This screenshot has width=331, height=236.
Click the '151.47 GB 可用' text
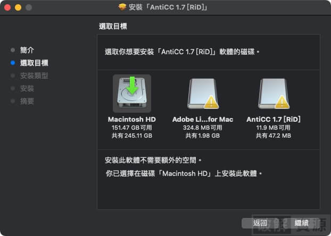point(132,128)
